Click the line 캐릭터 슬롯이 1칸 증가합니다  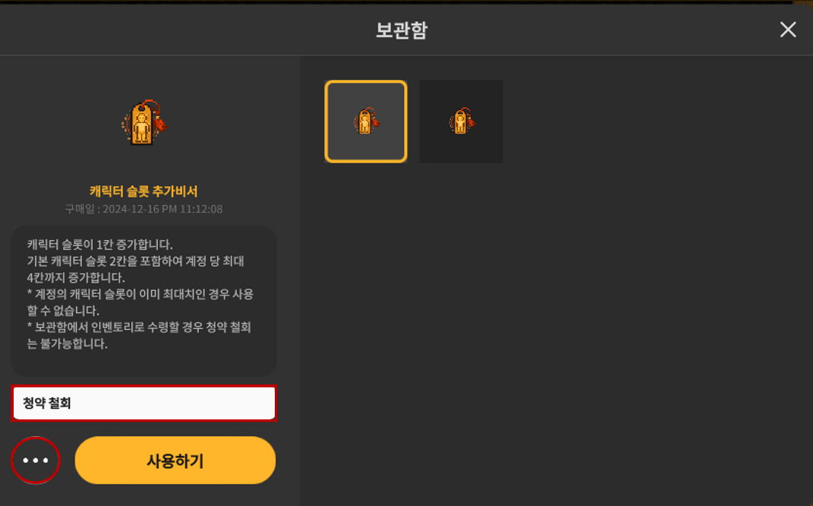[x=100, y=245]
